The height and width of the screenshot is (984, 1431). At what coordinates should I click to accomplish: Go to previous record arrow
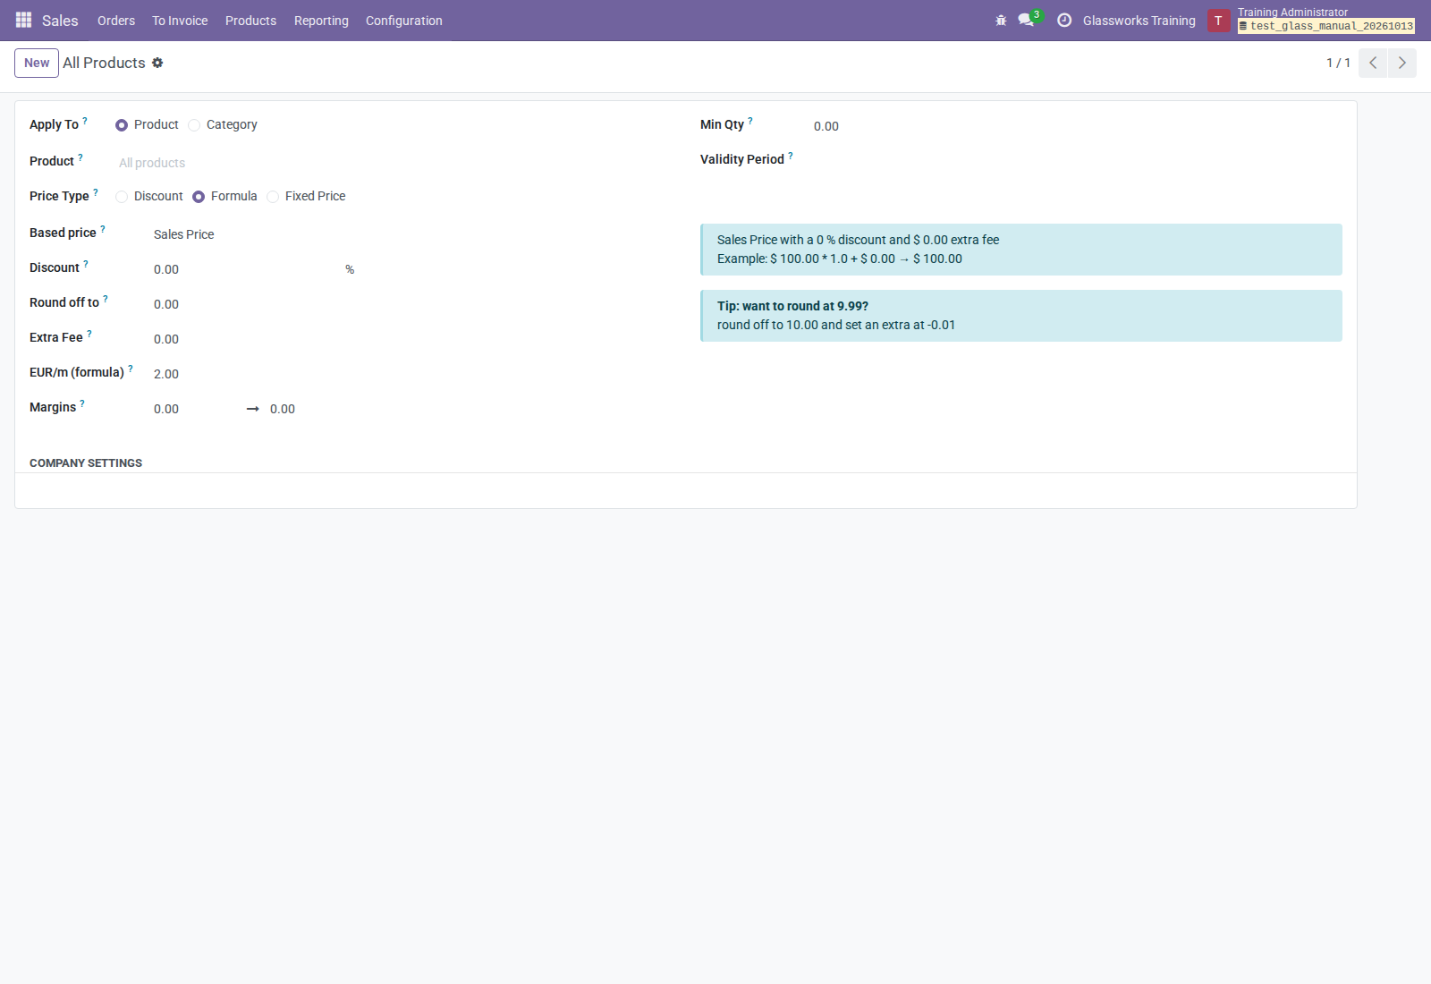point(1373,63)
